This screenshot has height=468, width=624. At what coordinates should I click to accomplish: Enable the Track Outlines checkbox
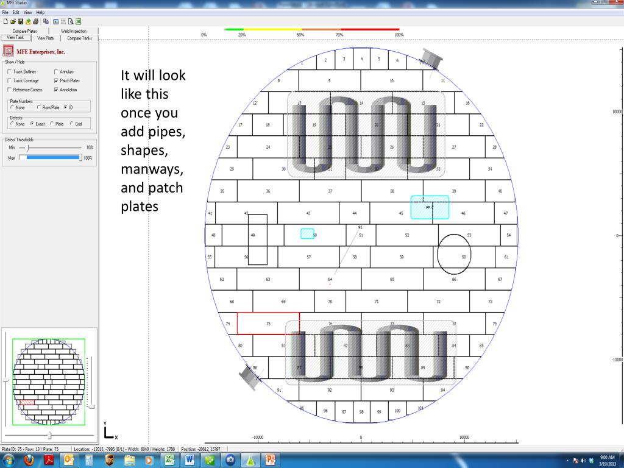pos(9,72)
